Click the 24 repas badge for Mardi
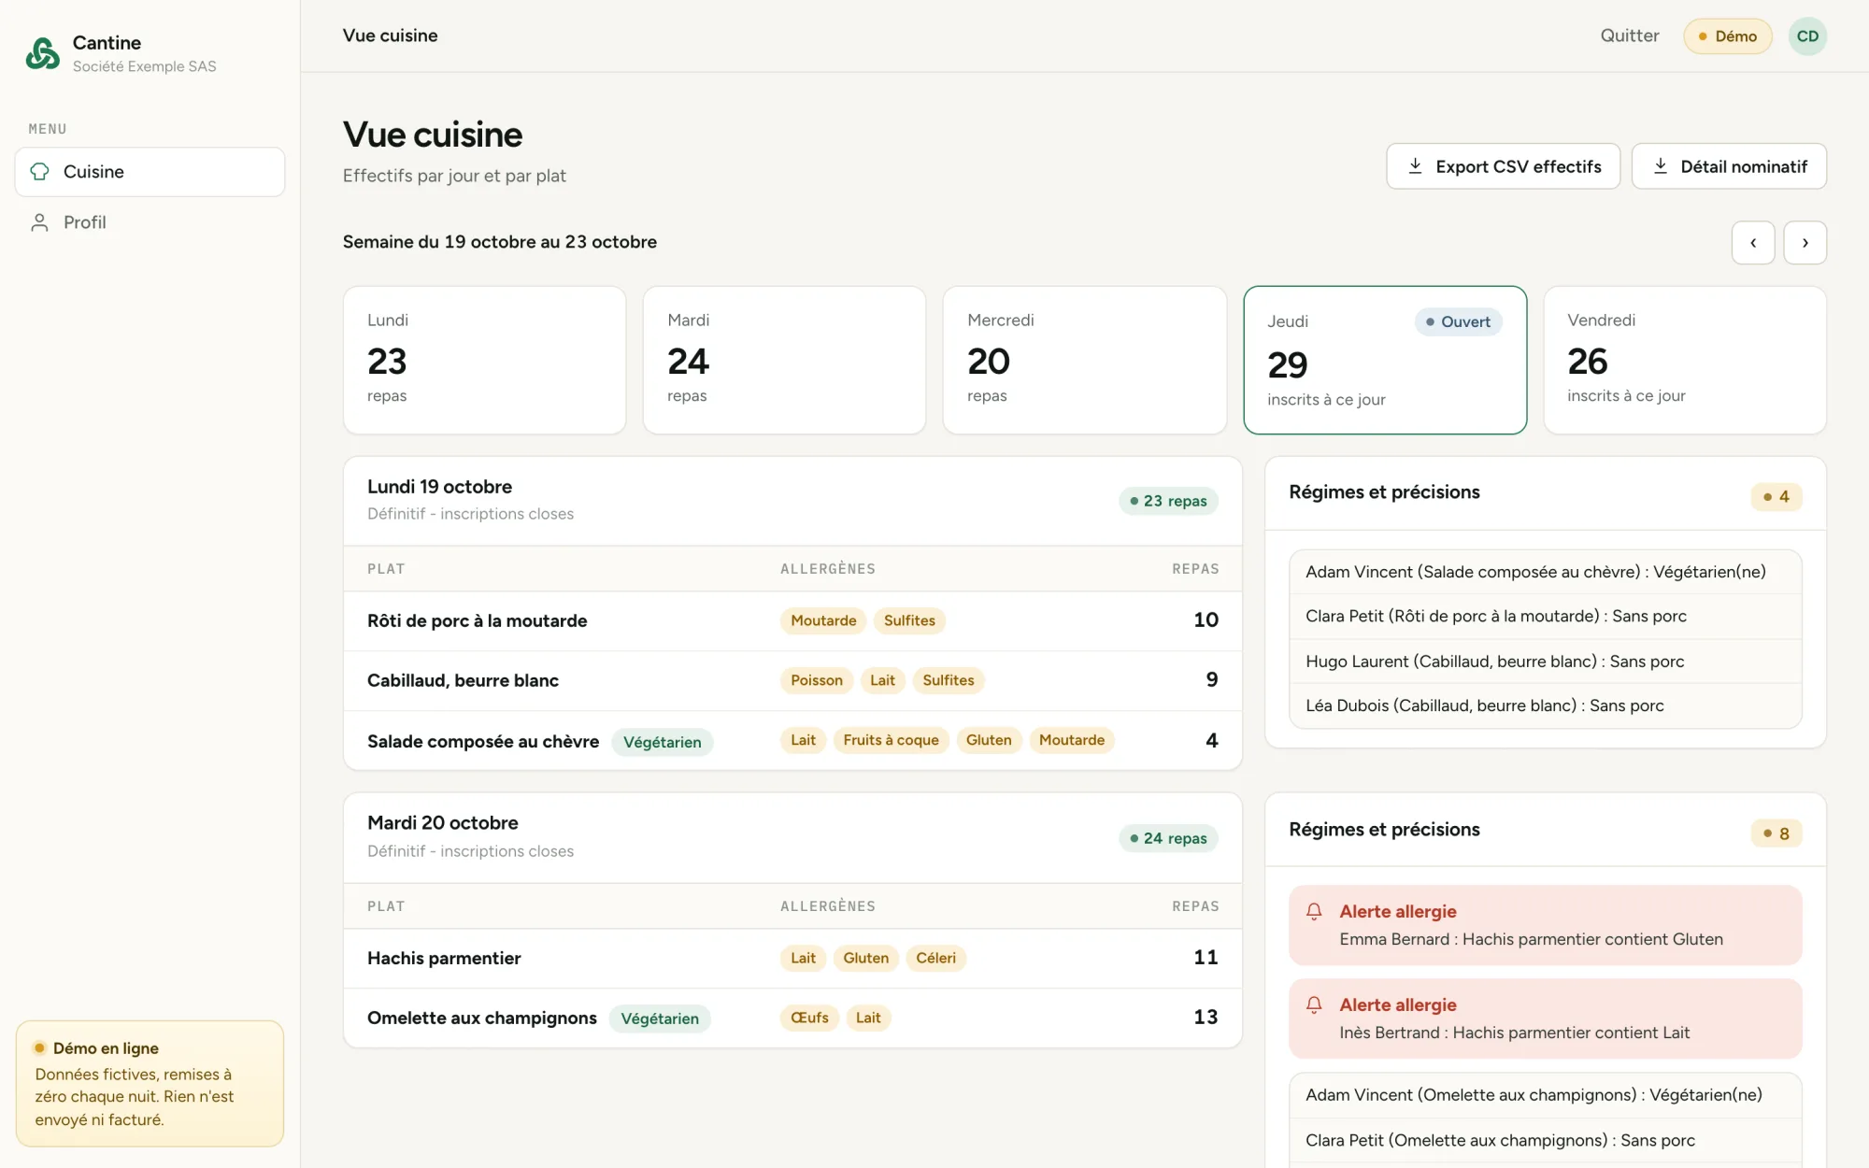 (x=1168, y=838)
